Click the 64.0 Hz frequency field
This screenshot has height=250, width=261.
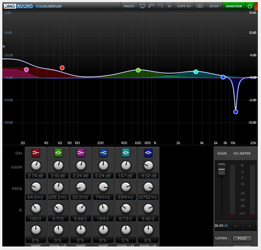click(x=36, y=197)
